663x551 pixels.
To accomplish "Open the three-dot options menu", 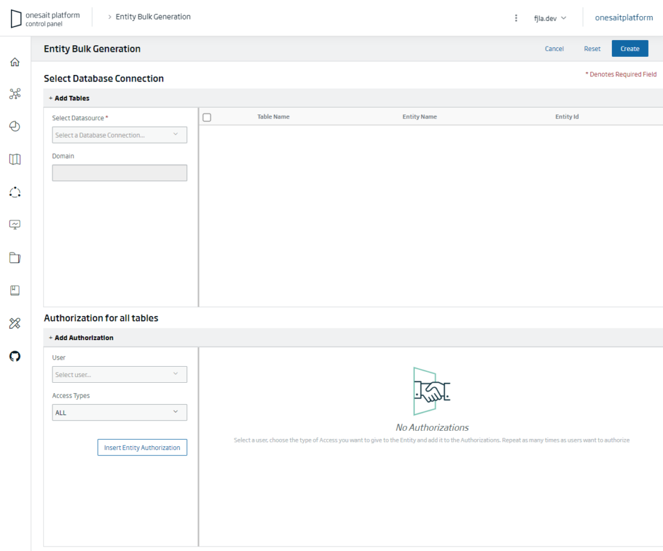I will [516, 18].
